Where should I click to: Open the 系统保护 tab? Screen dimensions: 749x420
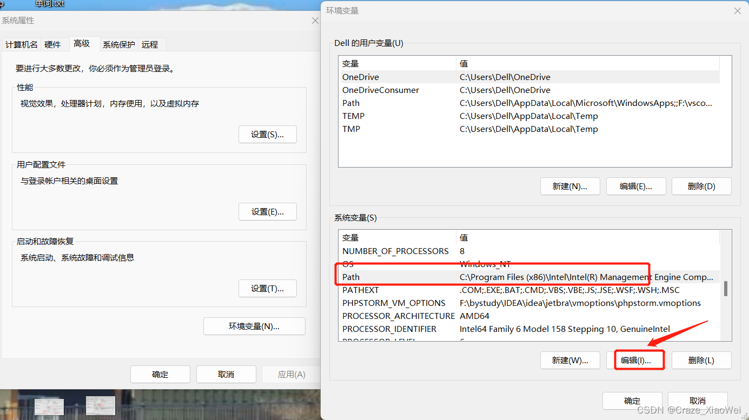click(119, 45)
